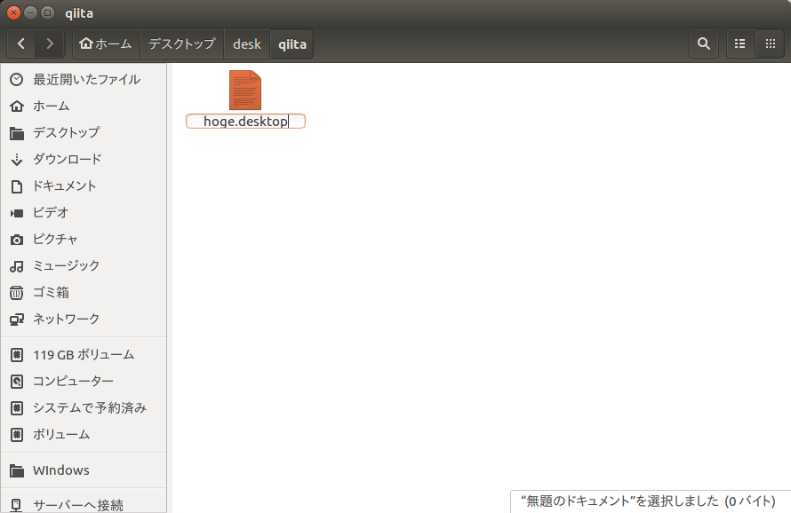The width and height of the screenshot is (791, 513).
Task: Click the clock icon for recent files
Action: [x=17, y=80]
